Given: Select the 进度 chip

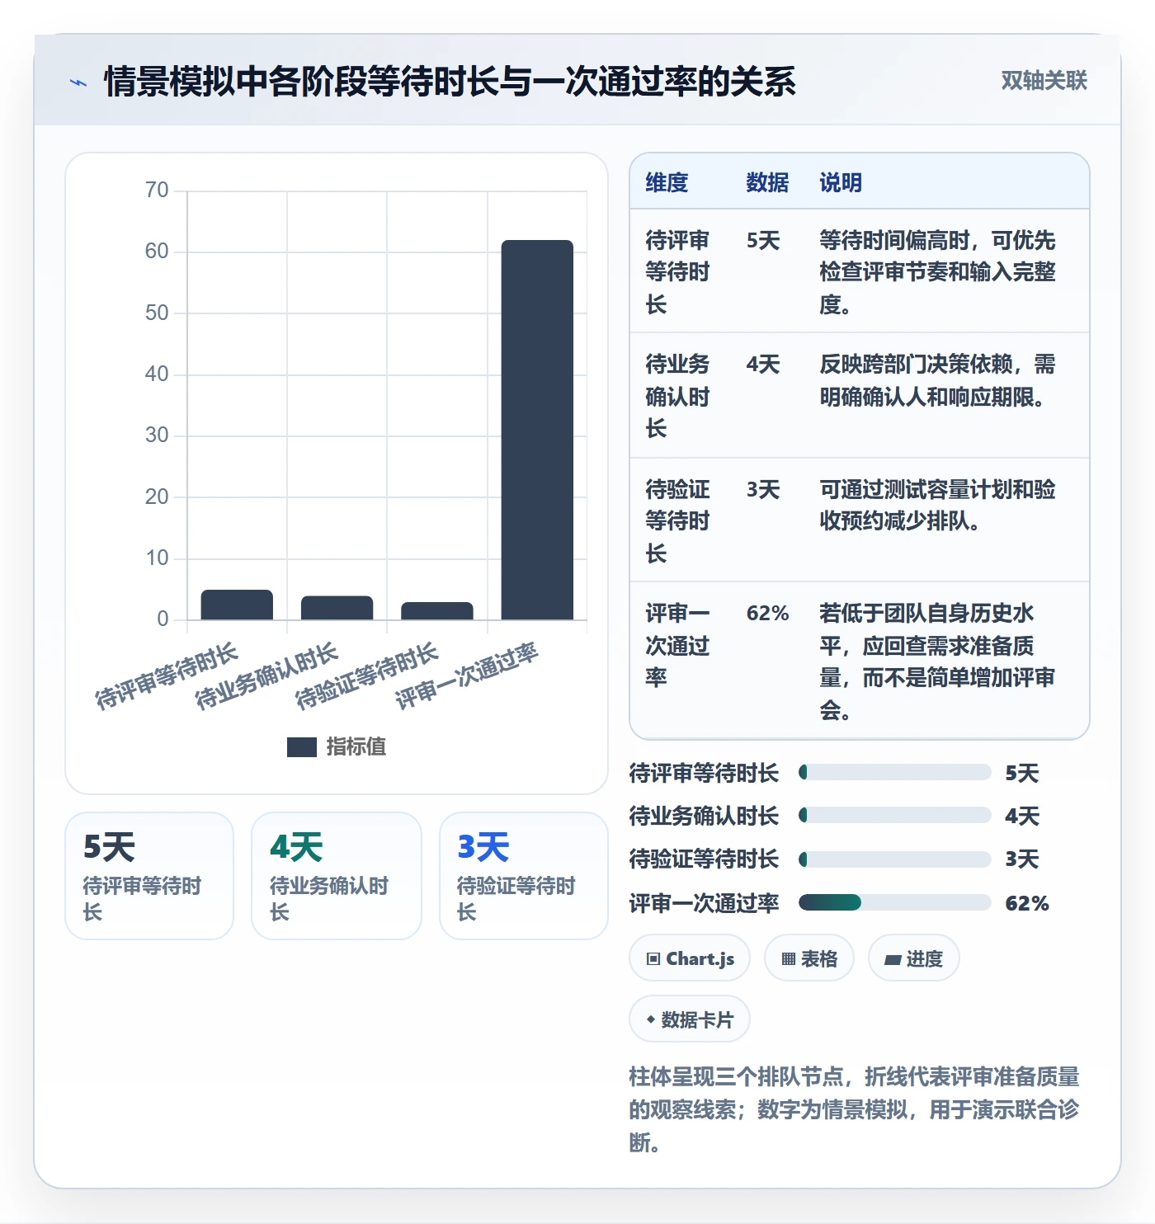Looking at the screenshot, I should [913, 958].
